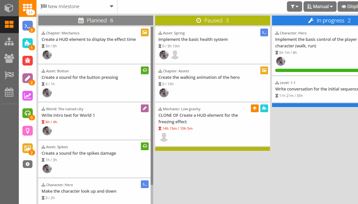The width and height of the screenshot is (358, 204).
Task: Open task type settings gear
Action: click(28, 164)
